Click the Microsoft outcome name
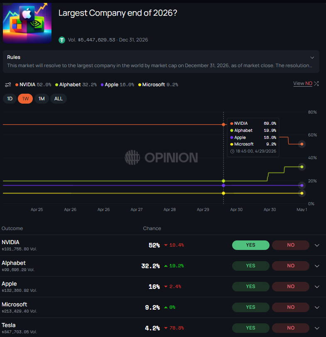The image size is (326, 337). (15, 305)
